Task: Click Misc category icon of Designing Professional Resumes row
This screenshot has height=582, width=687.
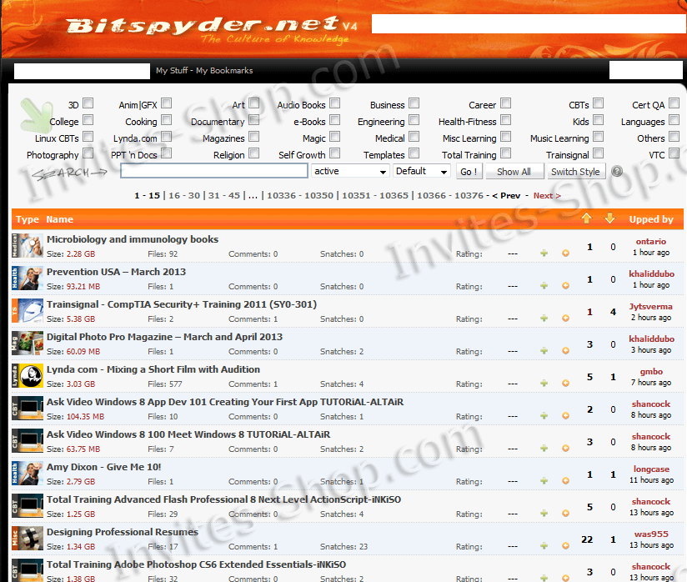Action: (x=28, y=538)
